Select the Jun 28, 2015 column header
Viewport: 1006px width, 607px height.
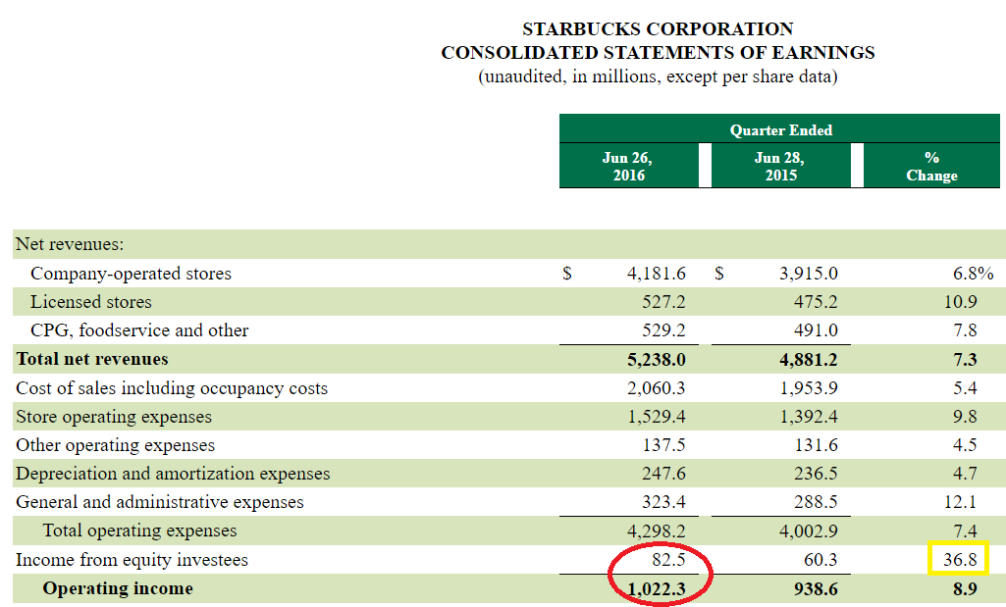(780, 166)
